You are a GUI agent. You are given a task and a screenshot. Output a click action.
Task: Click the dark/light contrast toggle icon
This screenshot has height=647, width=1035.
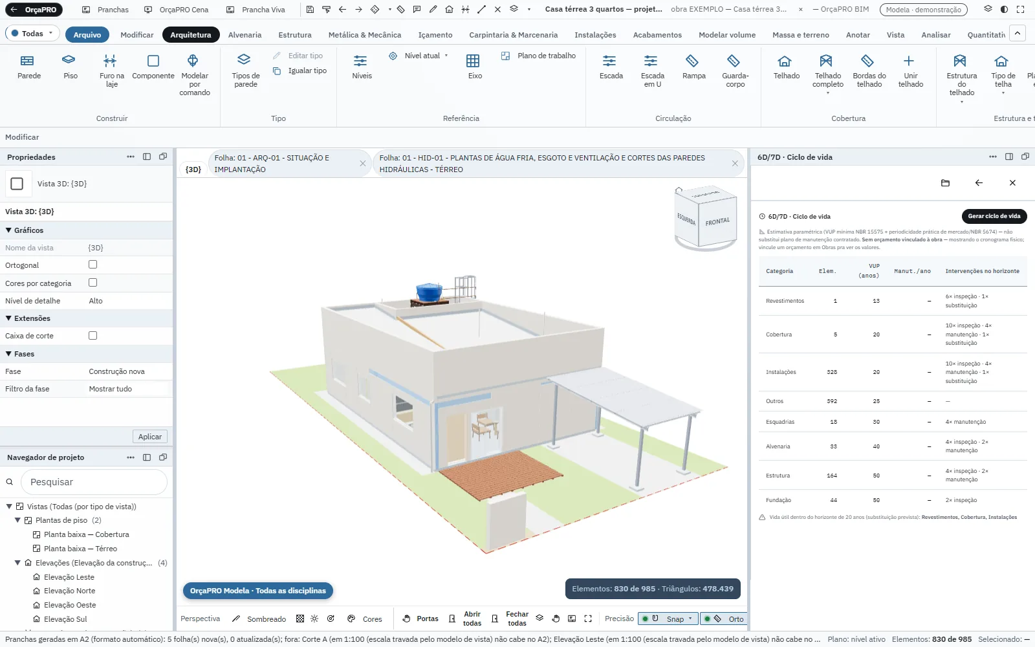(1004, 10)
